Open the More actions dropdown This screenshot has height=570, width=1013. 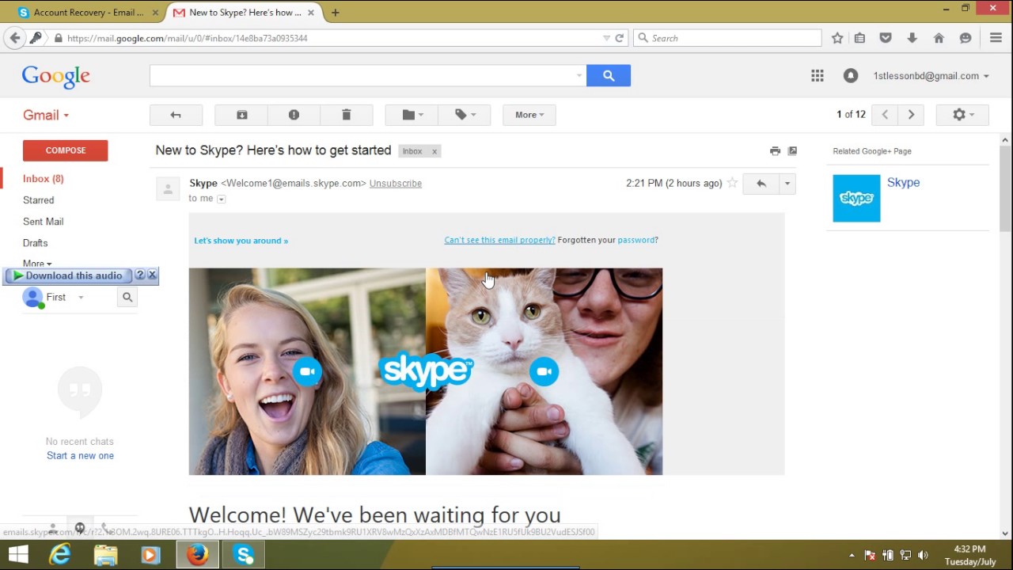coord(529,115)
